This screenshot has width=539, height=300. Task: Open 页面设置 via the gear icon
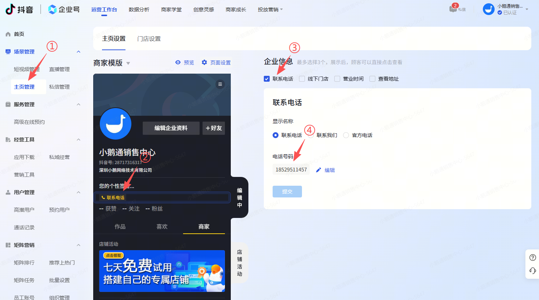pyautogui.click(x=204, y=62)
